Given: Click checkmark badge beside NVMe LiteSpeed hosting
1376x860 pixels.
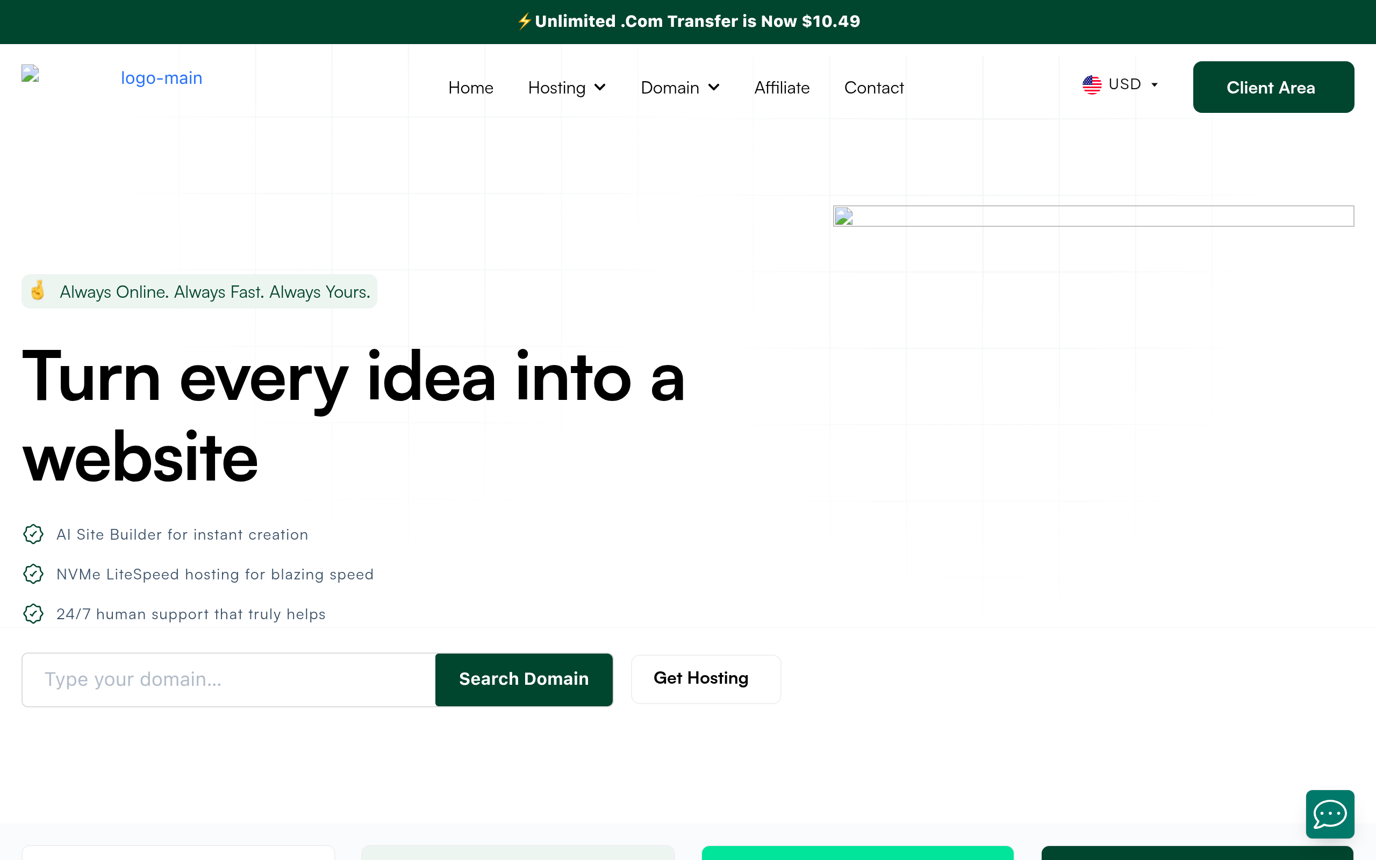Looking at the screenshot, I should 33,574.
